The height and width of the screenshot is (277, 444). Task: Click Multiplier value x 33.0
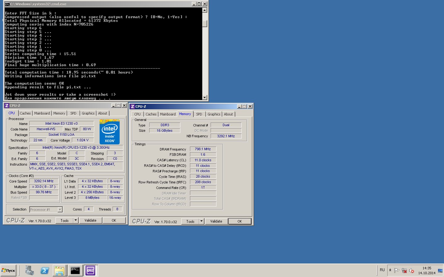(x=44, y=187)
